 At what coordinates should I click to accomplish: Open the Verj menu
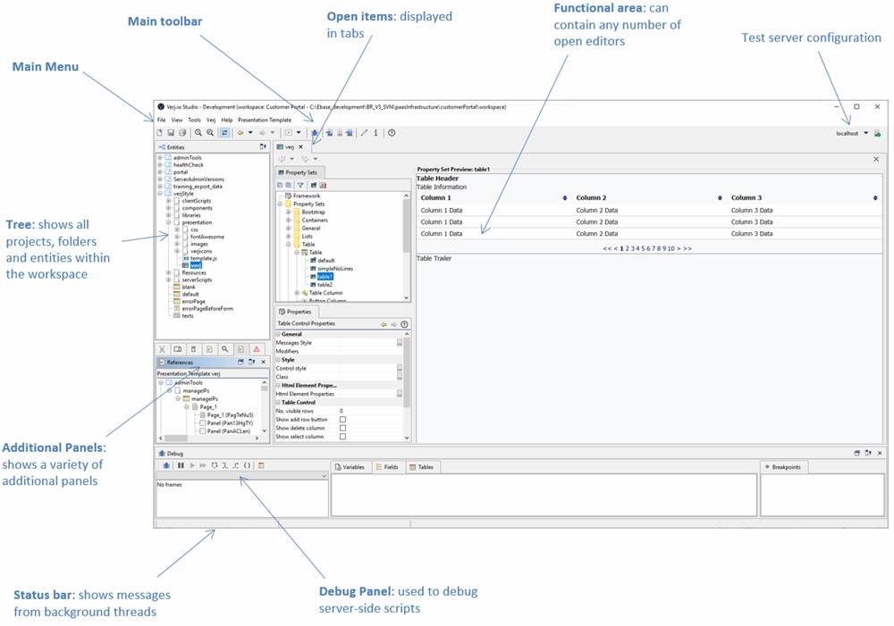pos(211,121)
